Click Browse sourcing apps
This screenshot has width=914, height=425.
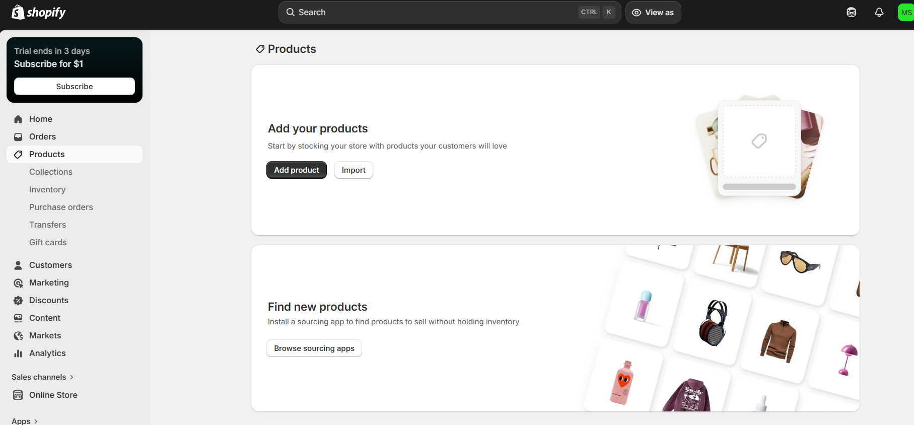[x=314, y=348]
